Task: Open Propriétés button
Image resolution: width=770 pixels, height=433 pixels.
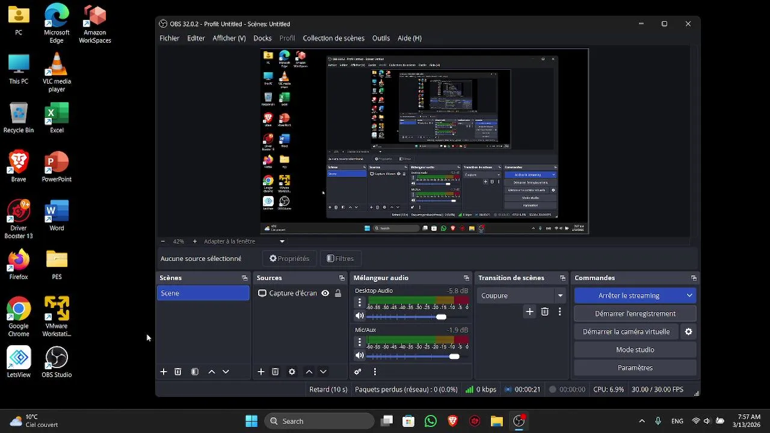Action: tap(289, 259)
